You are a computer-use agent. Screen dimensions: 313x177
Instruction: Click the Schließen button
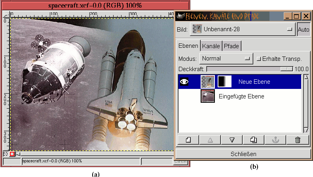pos(243,154)
